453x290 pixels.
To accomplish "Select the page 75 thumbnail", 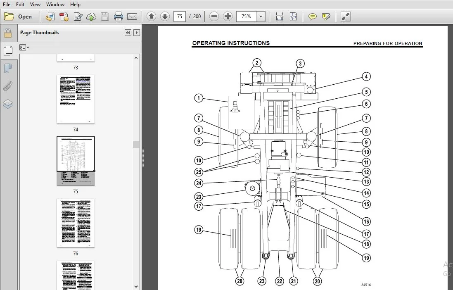I will point(76,161).
